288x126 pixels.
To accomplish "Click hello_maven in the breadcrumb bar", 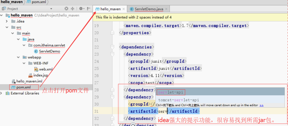I will point(12,2).
